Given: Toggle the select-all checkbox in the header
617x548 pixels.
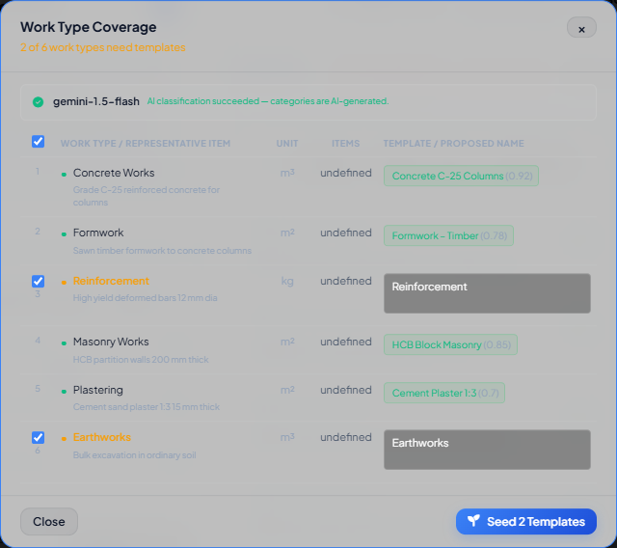Looking at the screenshot, I should tap(39, 141).
